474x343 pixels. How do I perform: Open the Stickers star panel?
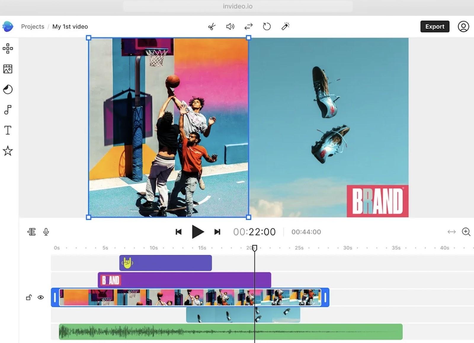[8, 151]
